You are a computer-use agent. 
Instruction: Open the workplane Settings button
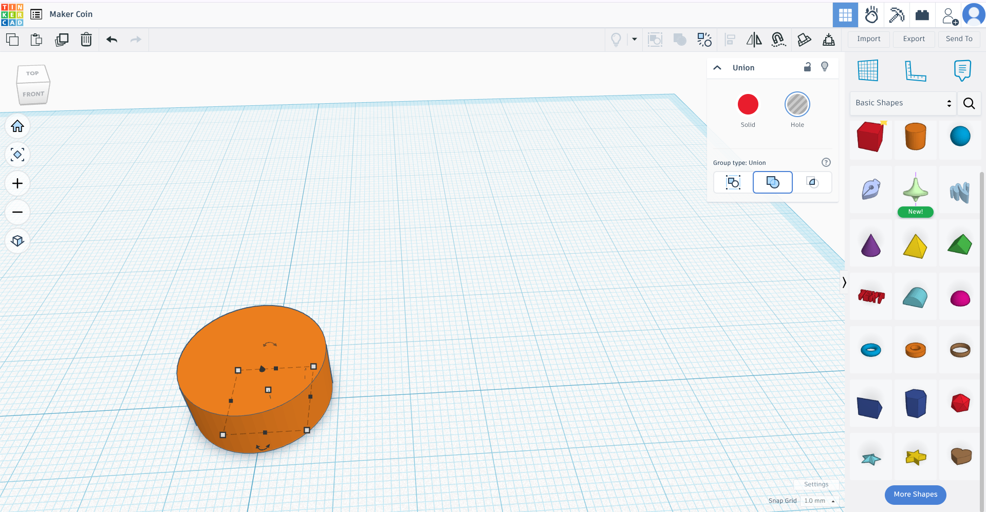point(816,484)
